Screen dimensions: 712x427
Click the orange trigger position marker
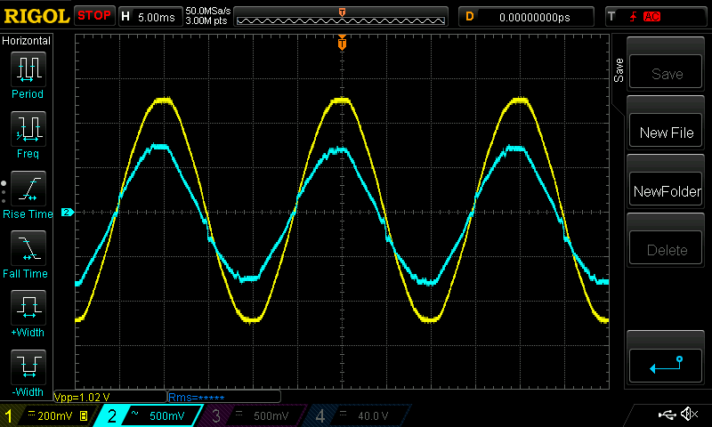342,44
